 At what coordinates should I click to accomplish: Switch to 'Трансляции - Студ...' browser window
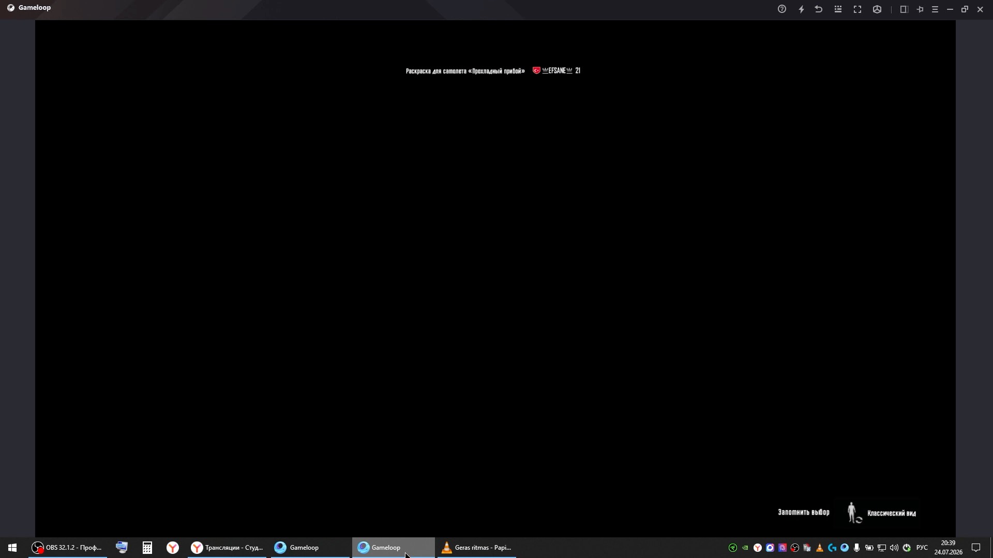click(x=227, y=548)
